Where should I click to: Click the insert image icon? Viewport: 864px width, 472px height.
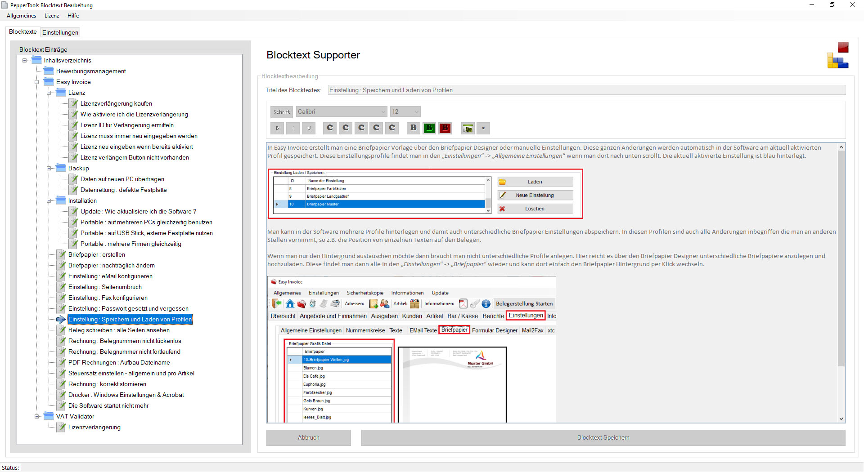pos(468,128)
